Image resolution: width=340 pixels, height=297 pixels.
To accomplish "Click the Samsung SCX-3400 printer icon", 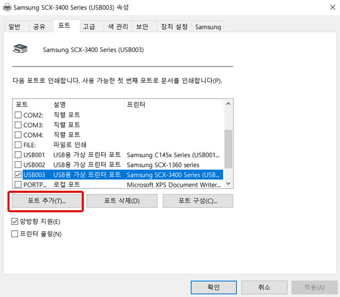I will pyautogui.click(x=20, y=49).
